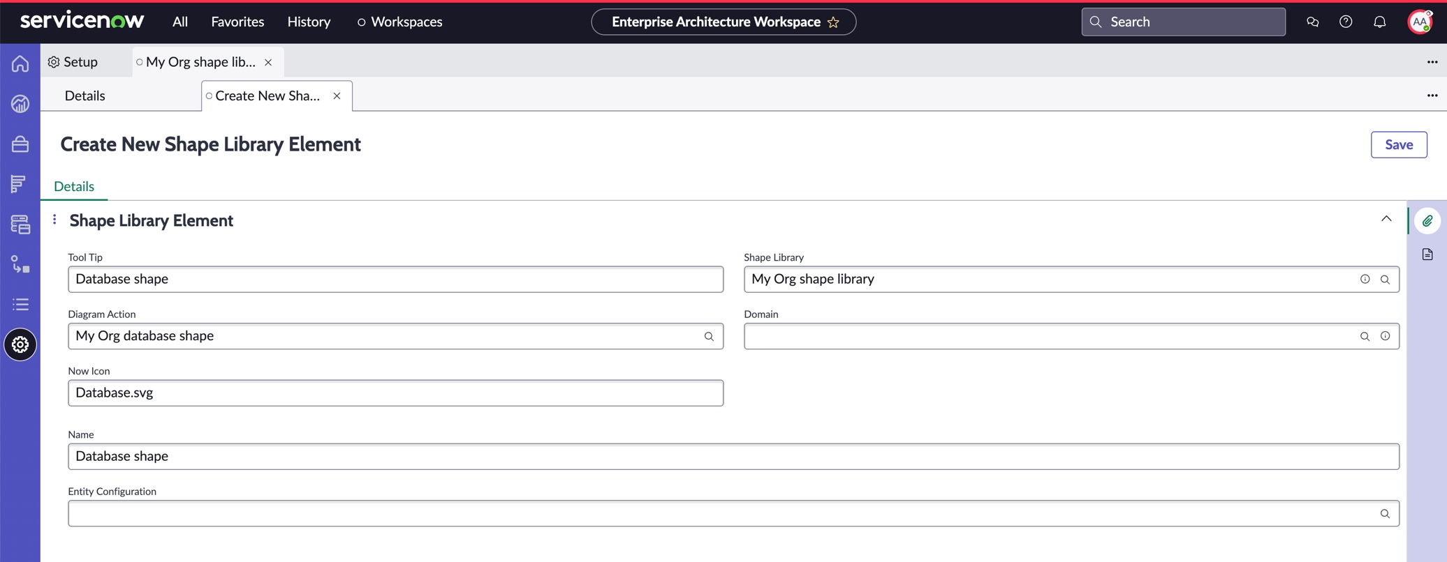Screen dimensions: 1447x562
Task: Open the briefcase portfolio icon in sidebar
Action: [x=20, y=144]
